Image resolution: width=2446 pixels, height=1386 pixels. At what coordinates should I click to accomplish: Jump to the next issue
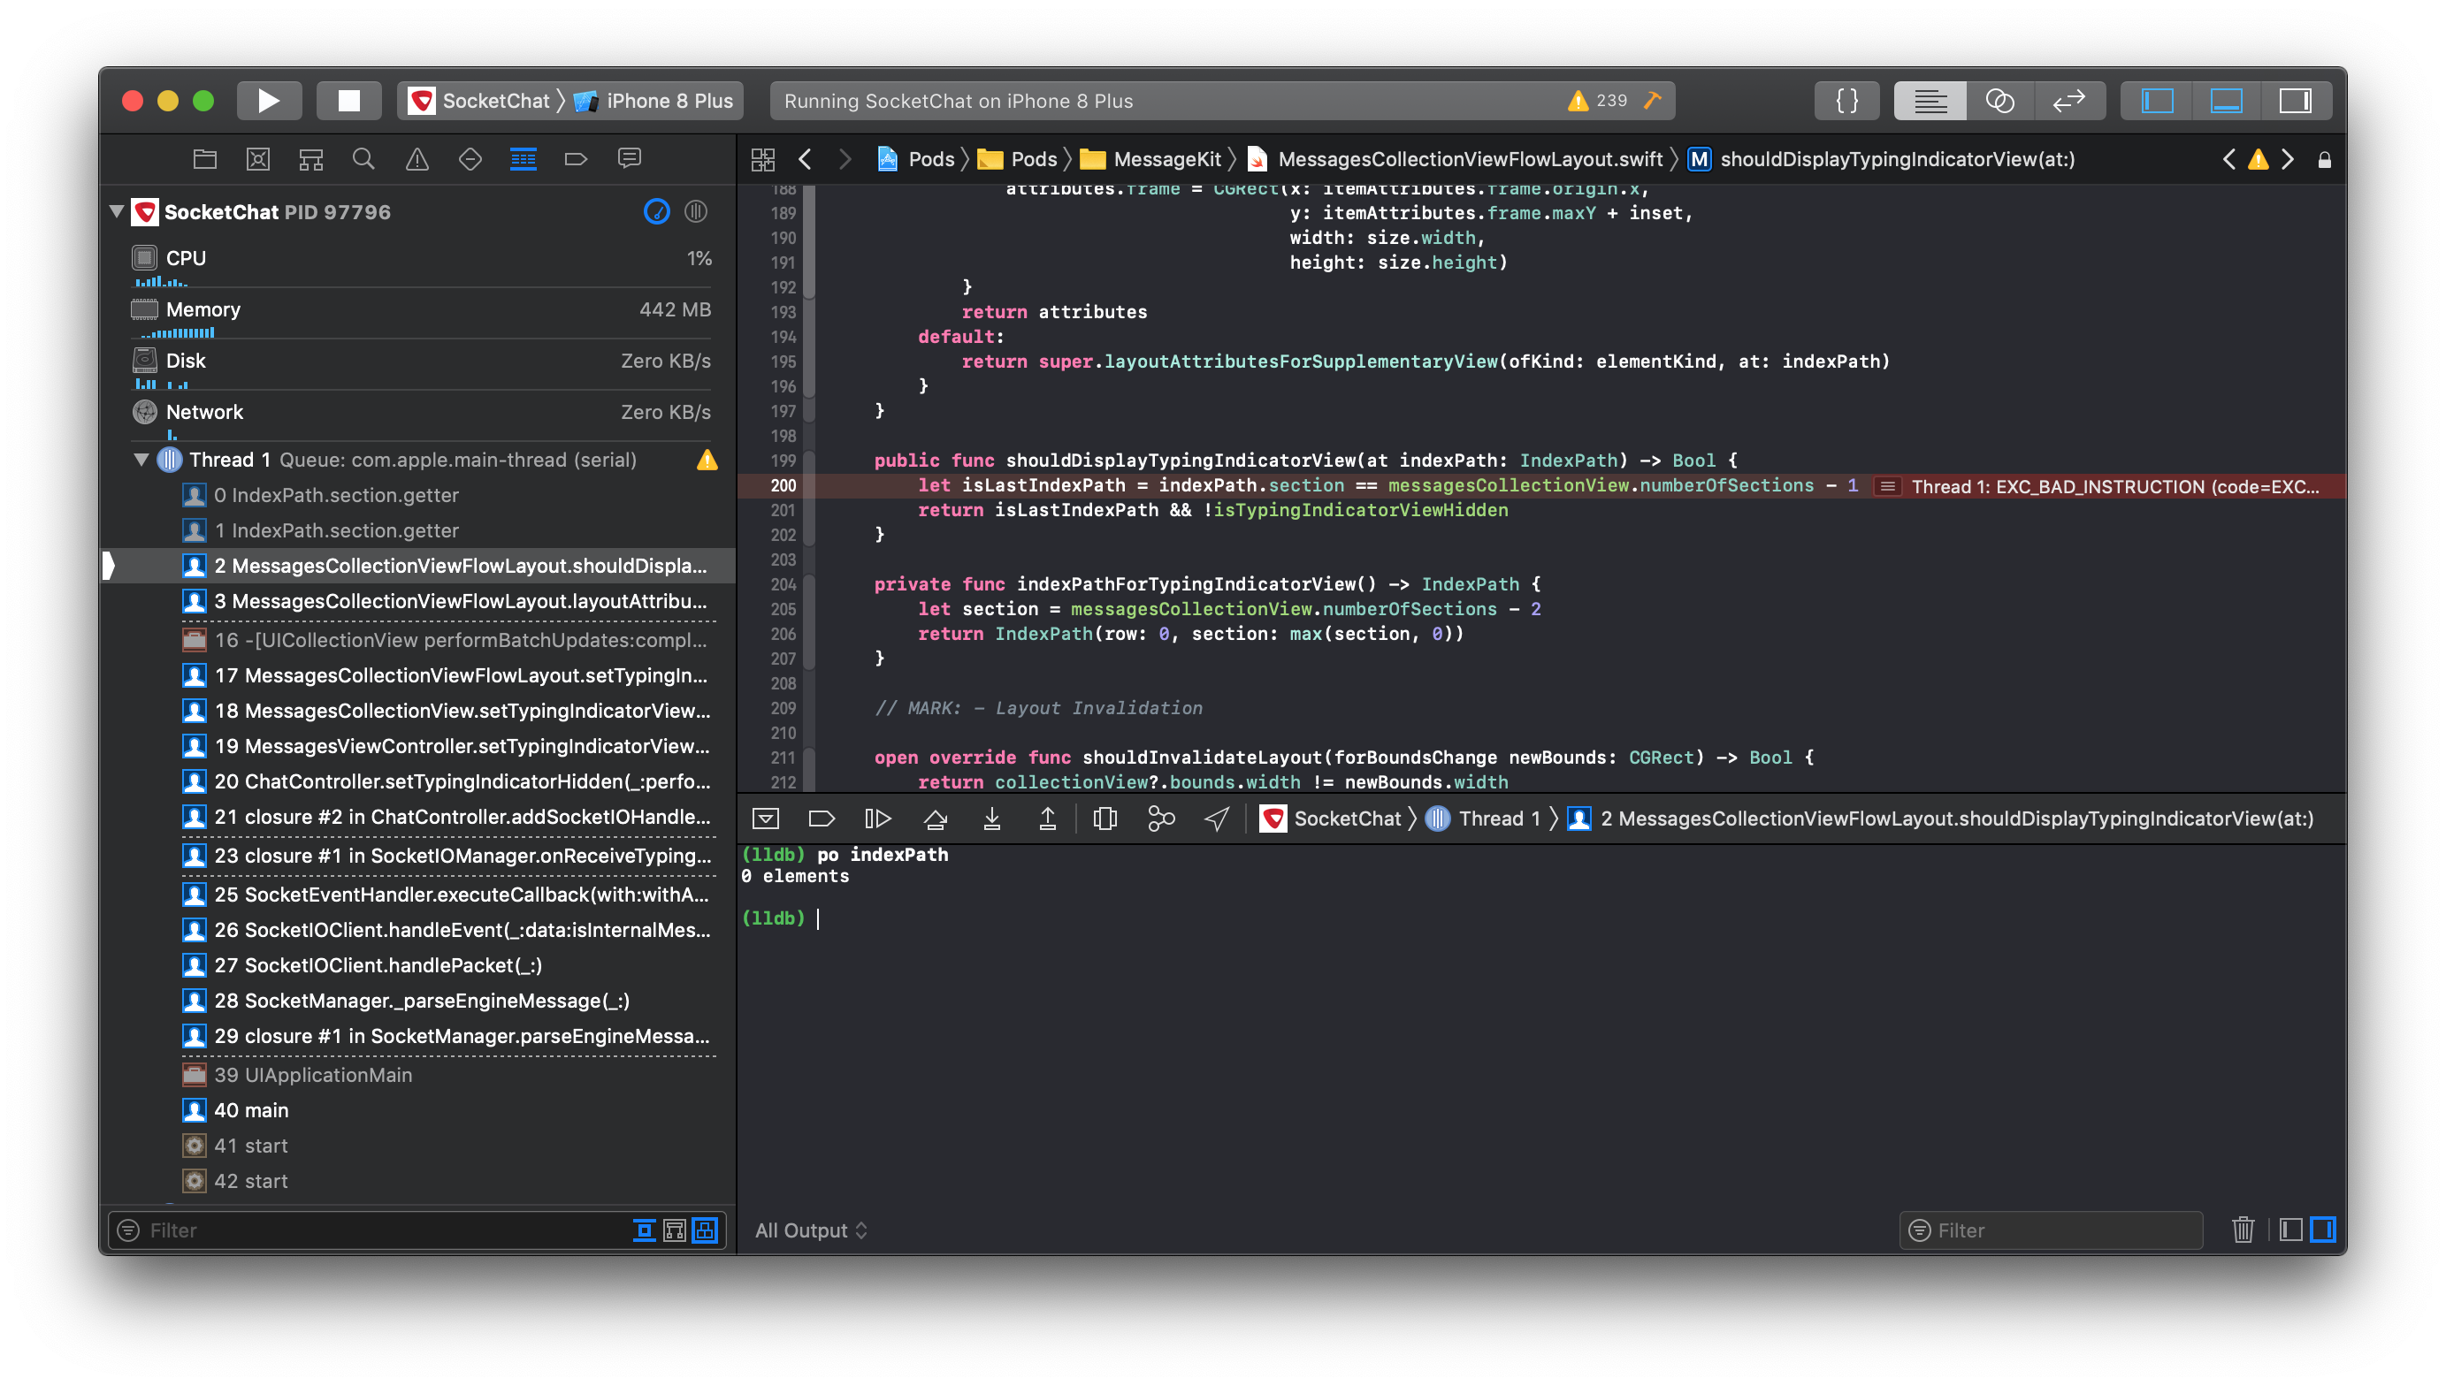pyautogui.click(x=2287, y=159)
